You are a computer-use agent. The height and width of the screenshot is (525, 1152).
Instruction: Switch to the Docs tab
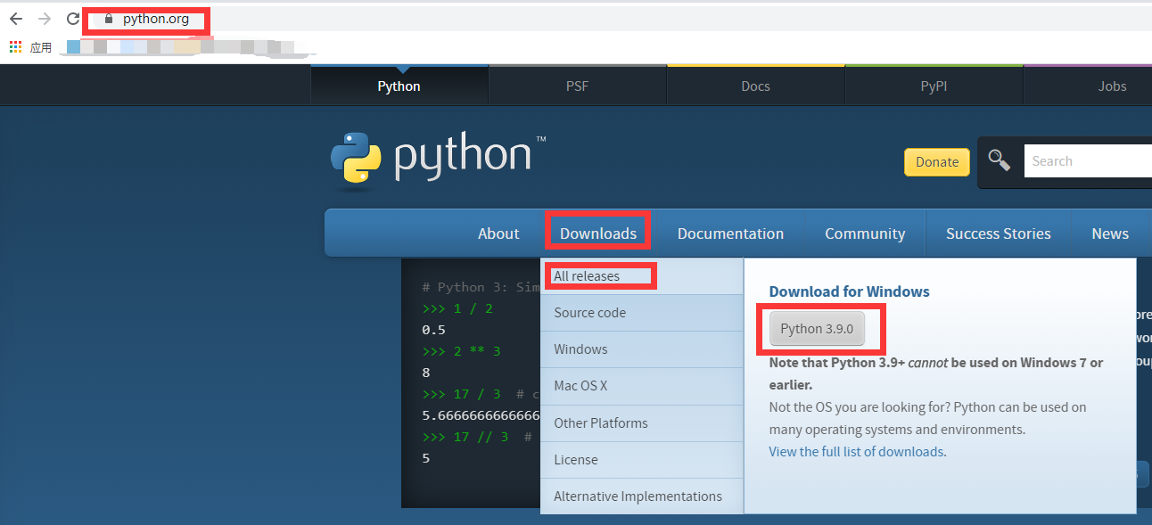tap(754, 86)
